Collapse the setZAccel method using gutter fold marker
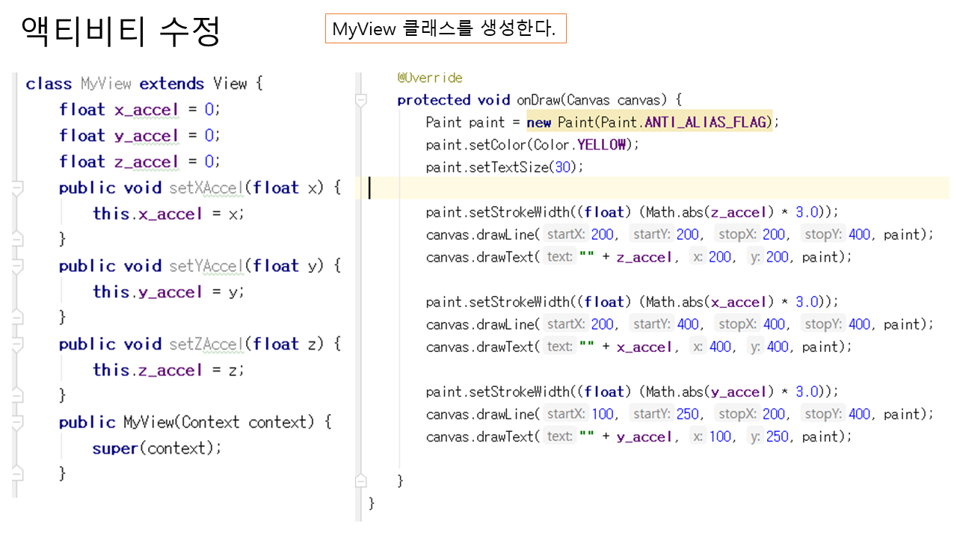 [17, 344]
